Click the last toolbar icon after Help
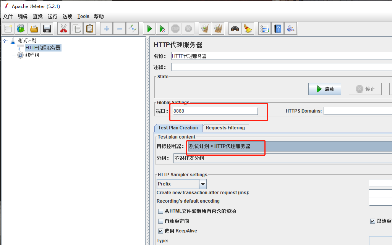The width and height of the screenshot is (392, 245). click(290, 29)
